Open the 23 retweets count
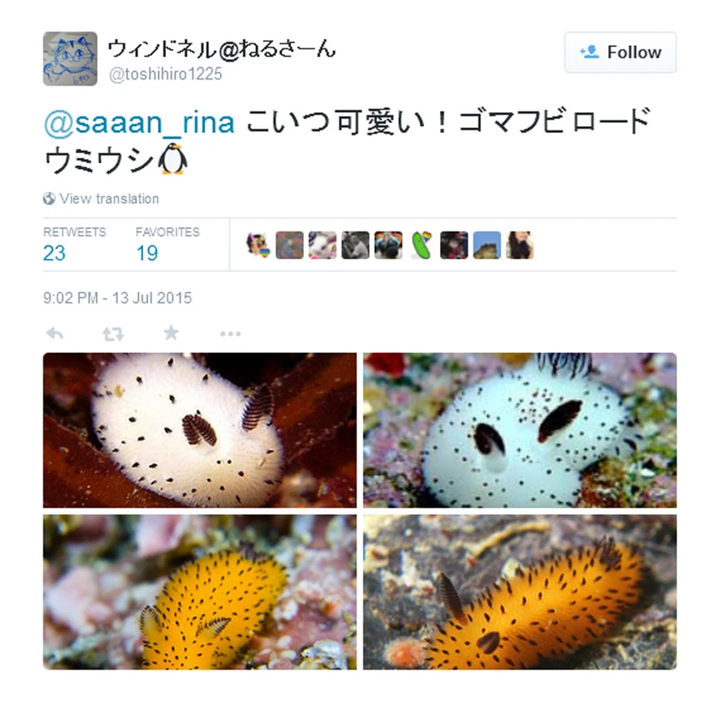 pos(54,253)
